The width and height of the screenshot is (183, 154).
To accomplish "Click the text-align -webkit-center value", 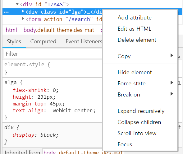I will 71,110.
